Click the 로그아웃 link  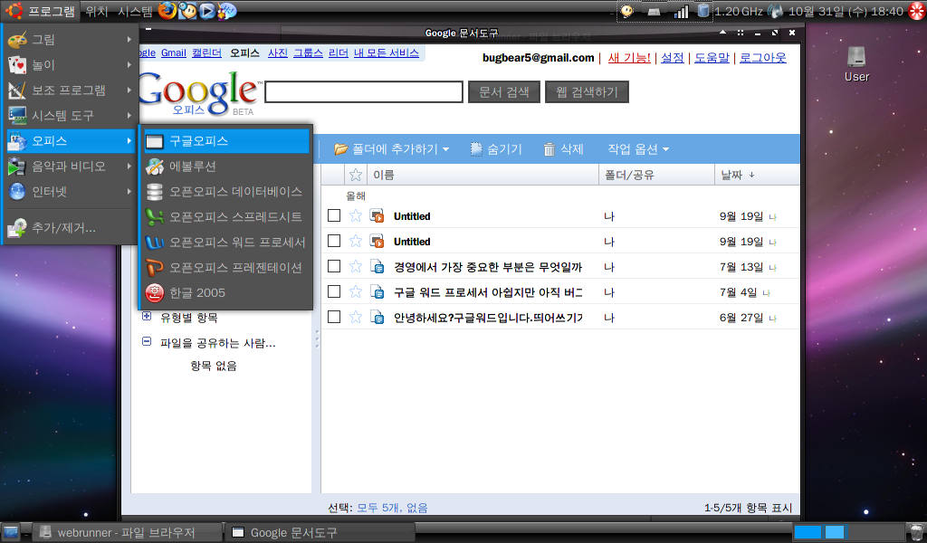pyautogui.click(x=762, y=58)
